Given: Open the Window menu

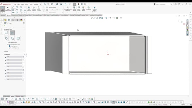Looking at the screenshot, I should pyautogui.click(x=36, y=4).
